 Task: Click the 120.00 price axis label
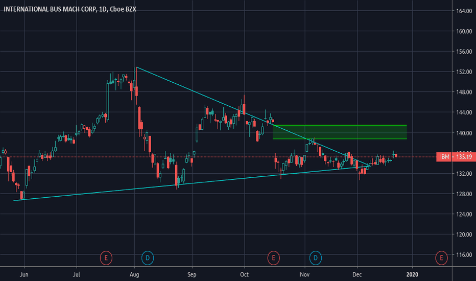click(x=464, y=235)
